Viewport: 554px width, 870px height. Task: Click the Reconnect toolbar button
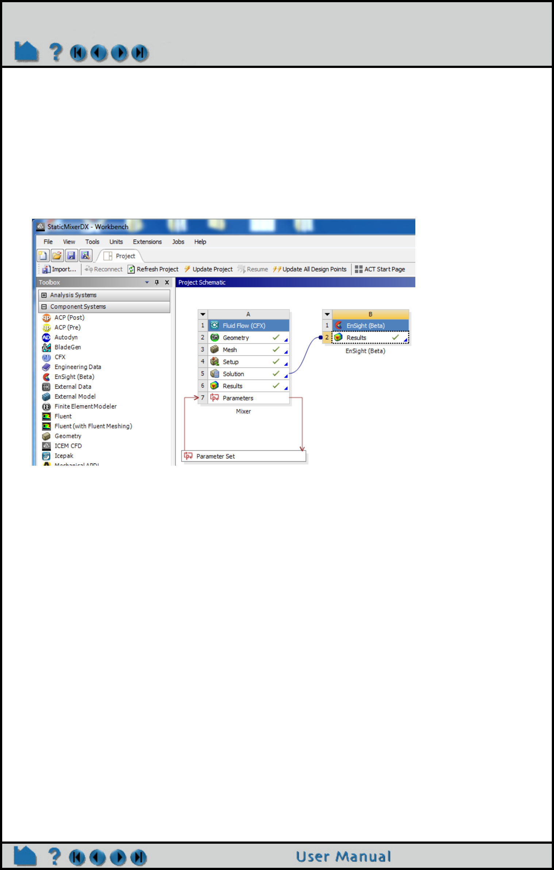(104, 269)
